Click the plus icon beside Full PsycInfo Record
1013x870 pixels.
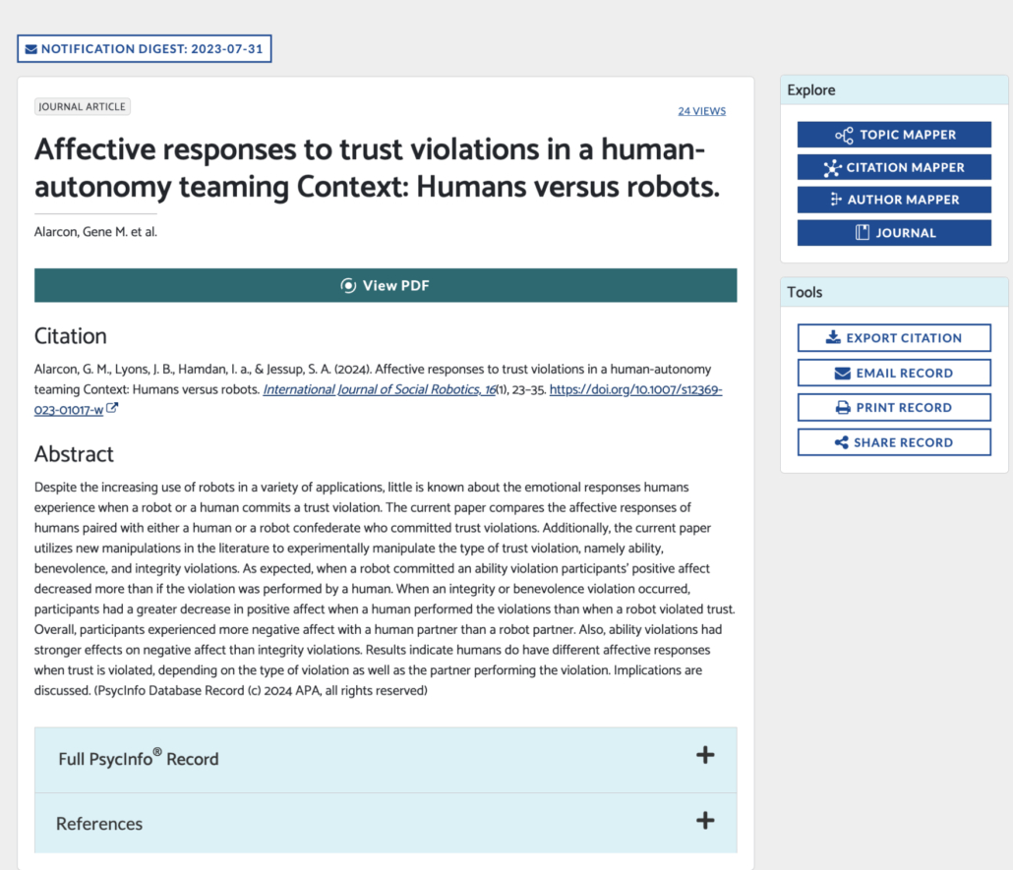(705, 755)
